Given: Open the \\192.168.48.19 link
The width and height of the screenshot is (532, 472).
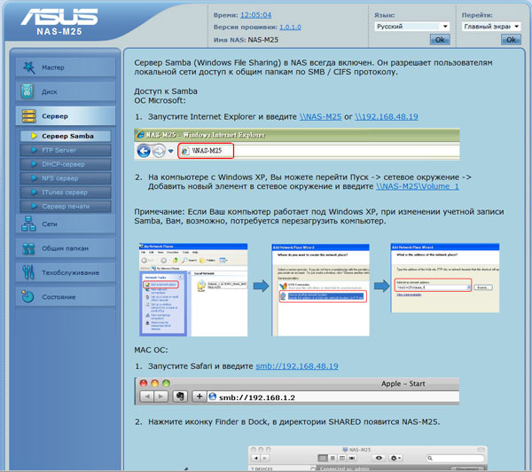Looking at the screenshot, I should click(387, 116).
